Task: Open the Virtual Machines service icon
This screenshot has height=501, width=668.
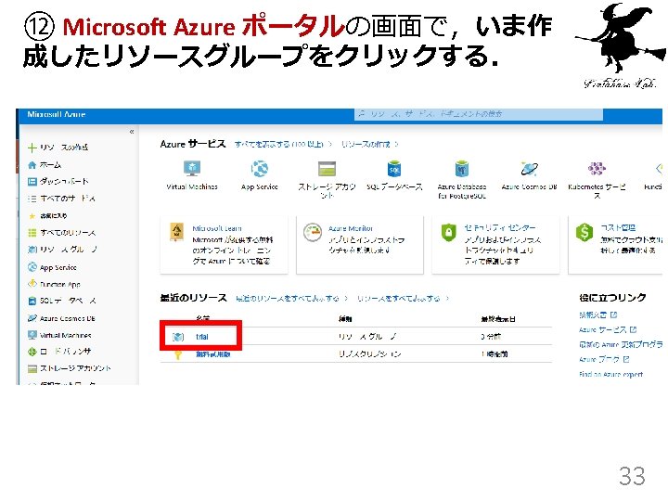Action: 192,169
